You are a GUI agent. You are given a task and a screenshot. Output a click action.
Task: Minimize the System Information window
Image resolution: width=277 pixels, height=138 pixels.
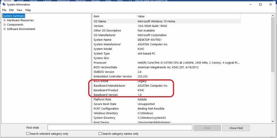(251, 4)
